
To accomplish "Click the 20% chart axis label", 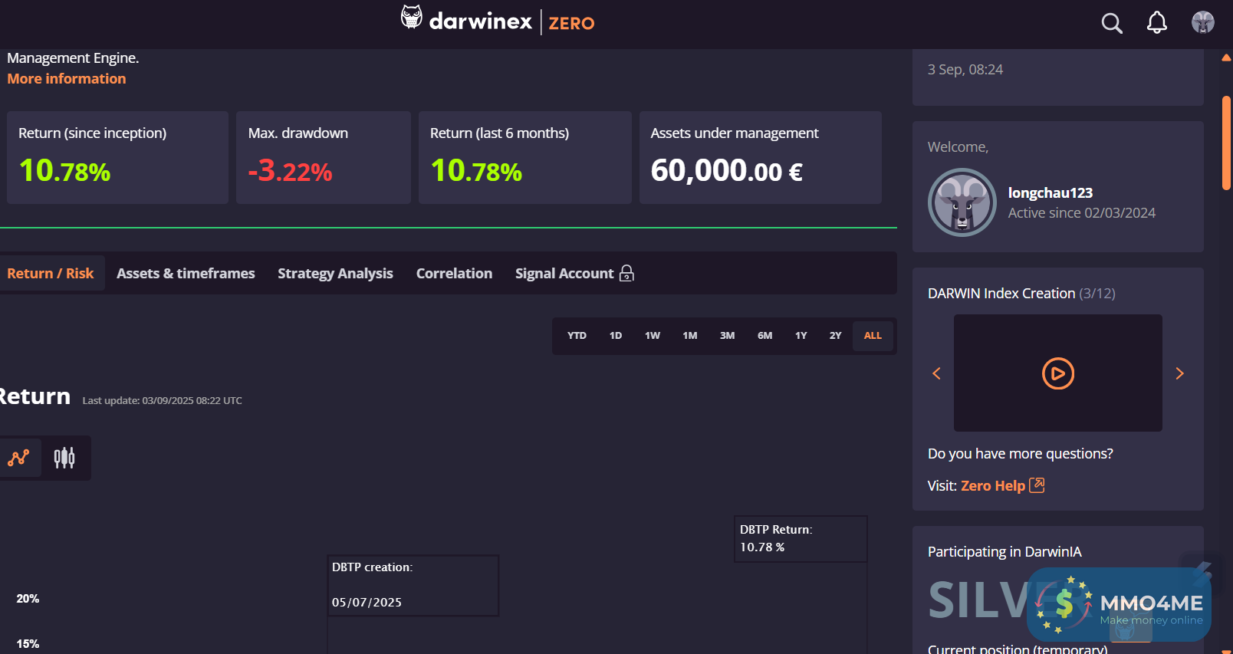I will 28,599.
